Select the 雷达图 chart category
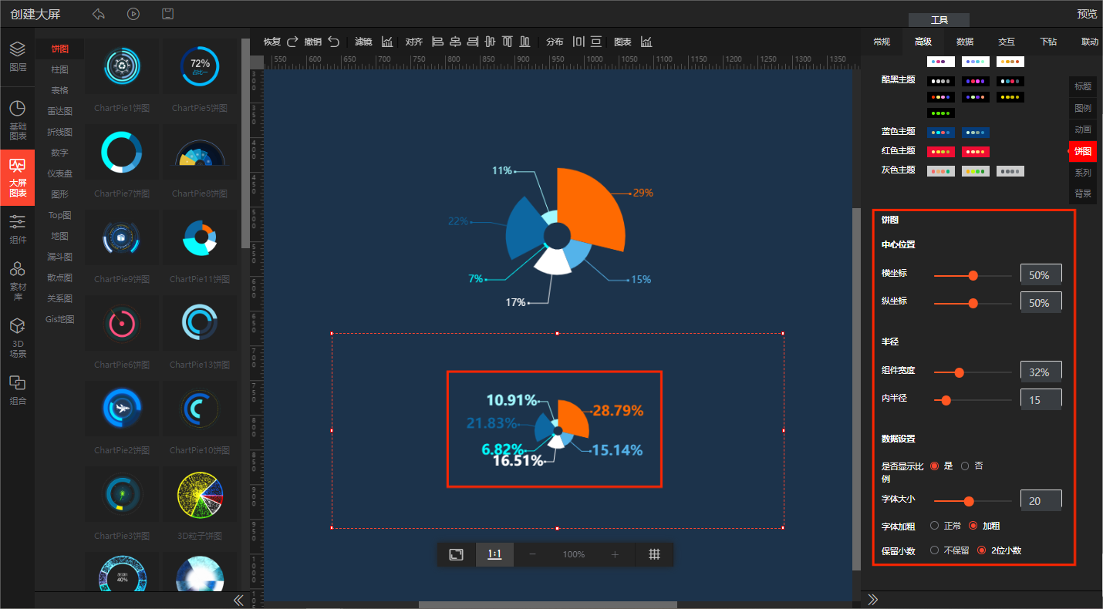 click(x=59, y=111)
